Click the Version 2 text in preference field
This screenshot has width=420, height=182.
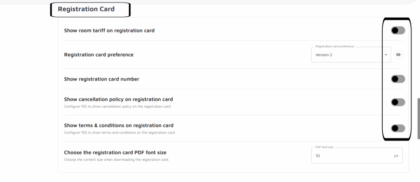(324, 55)
